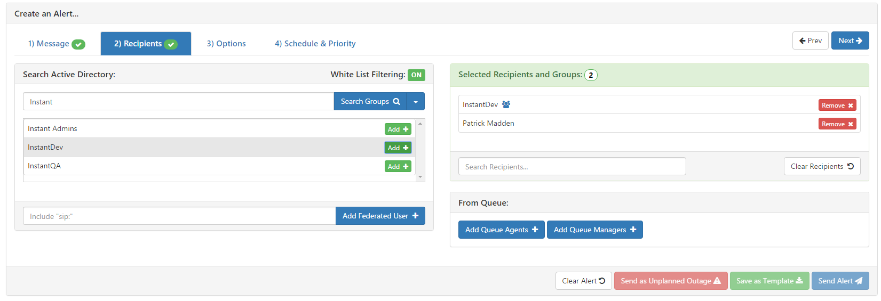Click the green checkmark on Recipients tab
The width and height of the screenshot is (881, 301).
click(171, 44)
